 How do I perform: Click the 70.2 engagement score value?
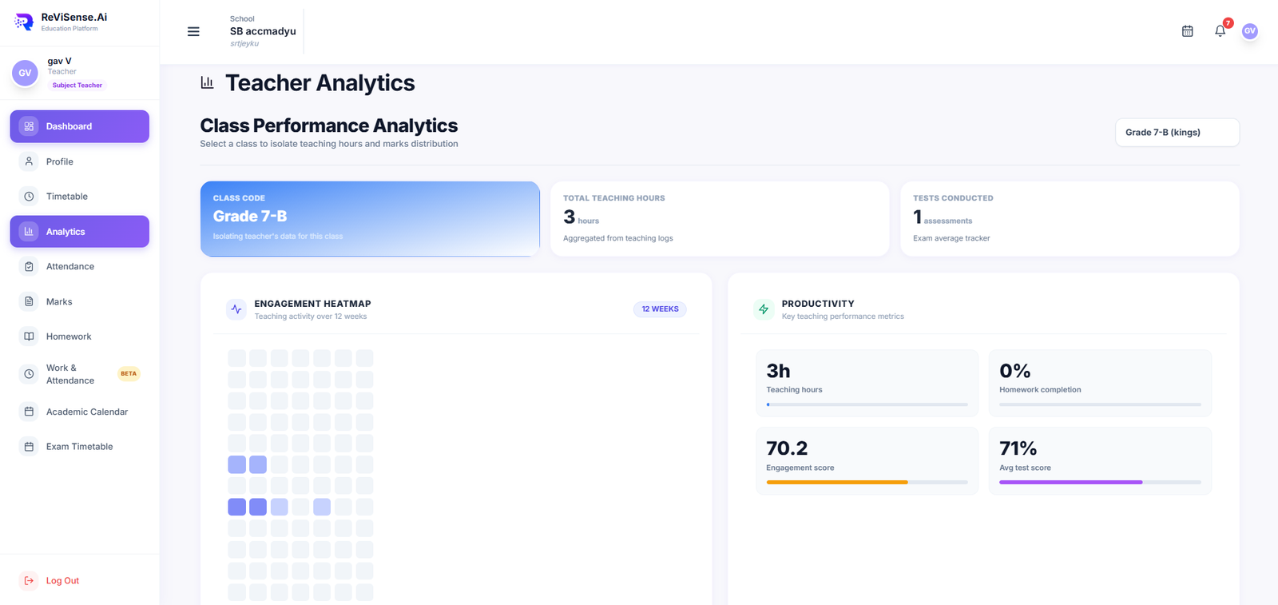click(x=787, y=448)
